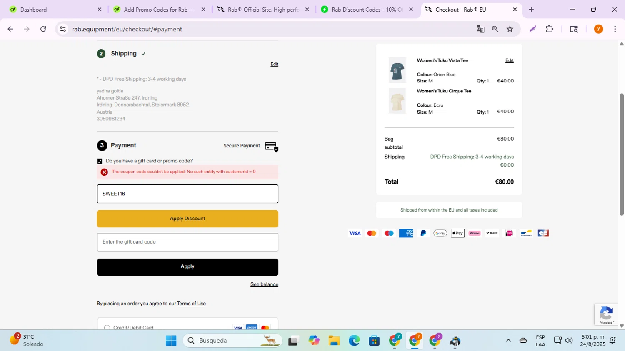The height and width of the screenshot is (351, 625).
Task: Open Chrome's three-dot menu
Action: coord(615,29)
